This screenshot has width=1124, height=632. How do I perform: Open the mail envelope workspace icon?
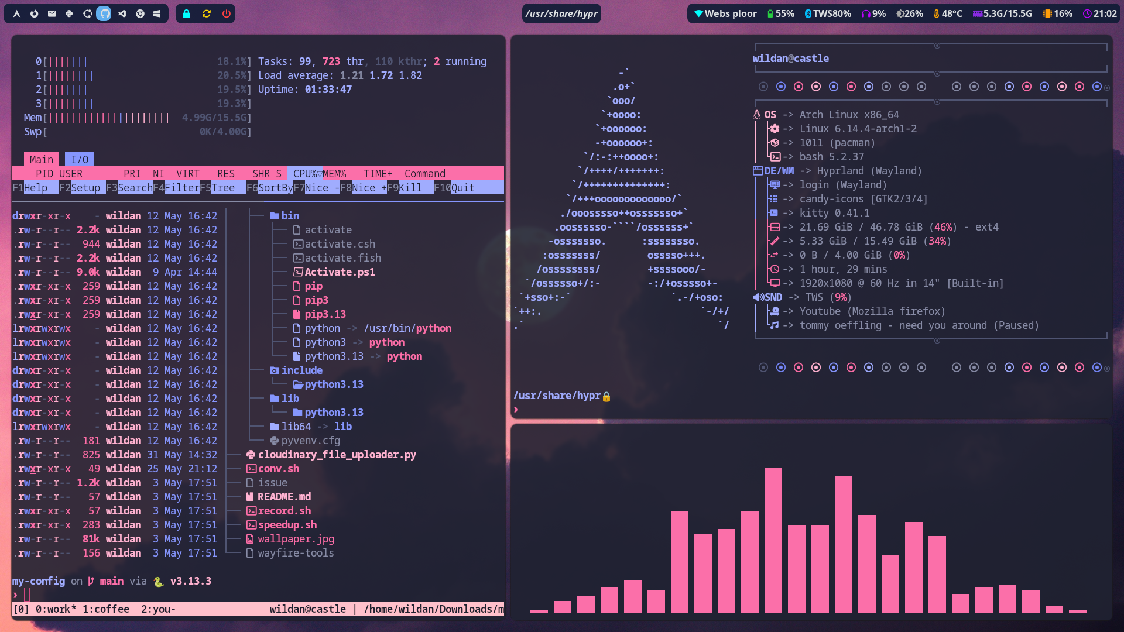pos(52,13)
